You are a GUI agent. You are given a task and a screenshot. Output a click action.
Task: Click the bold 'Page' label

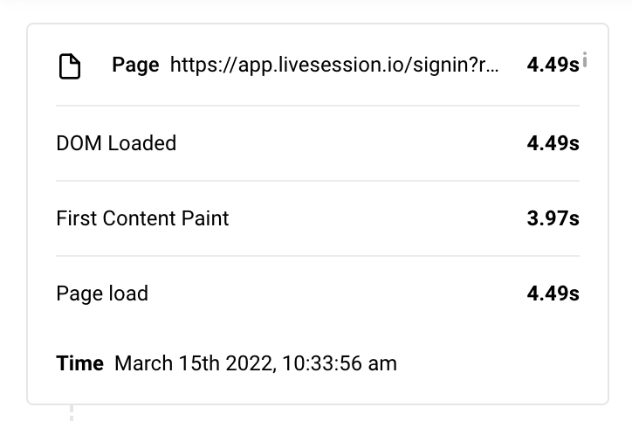[135, 66]
